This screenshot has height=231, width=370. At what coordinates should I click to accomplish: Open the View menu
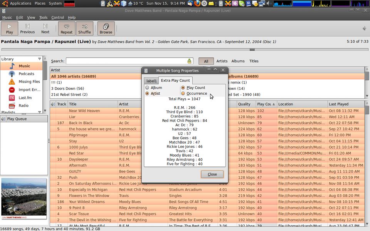[31, 17]
